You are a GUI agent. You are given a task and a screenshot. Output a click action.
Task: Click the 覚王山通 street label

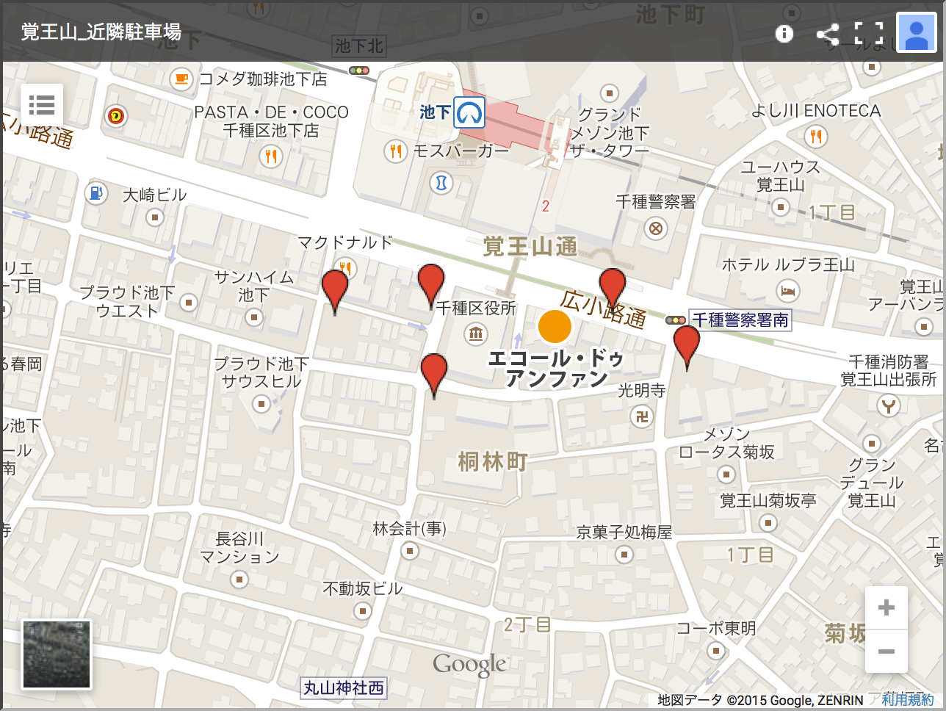pyautogui.click(x=530, y=246)
